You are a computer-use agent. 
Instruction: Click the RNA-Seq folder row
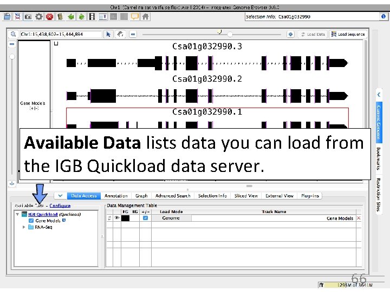pyautogui.click(x=40, y=227)
